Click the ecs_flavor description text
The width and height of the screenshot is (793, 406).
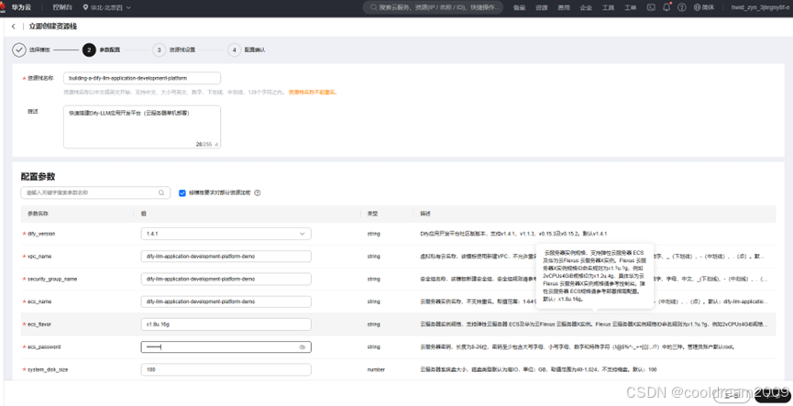594,324
